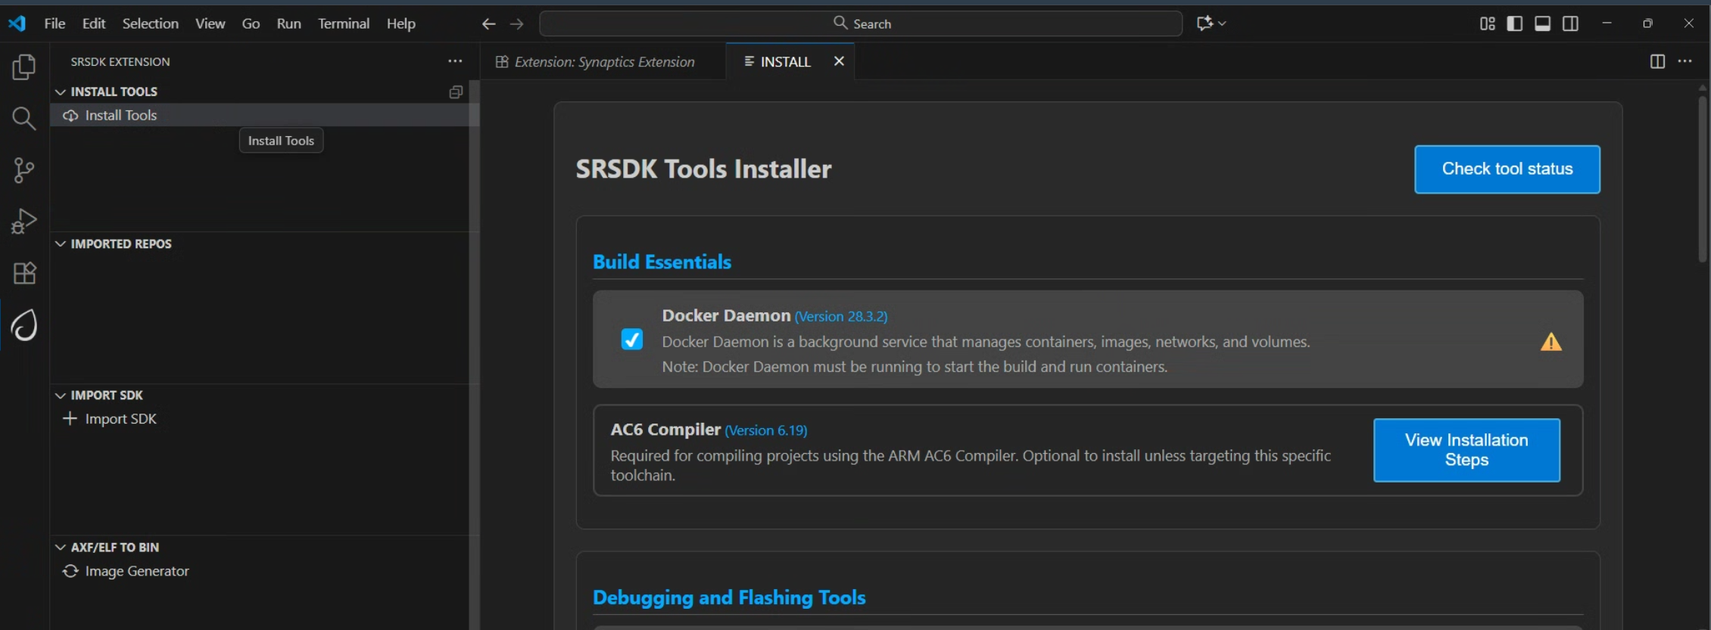Collapse the AXF/ELF TO BIN section
The image size is (1711, 630).
(x=61, y=547)
